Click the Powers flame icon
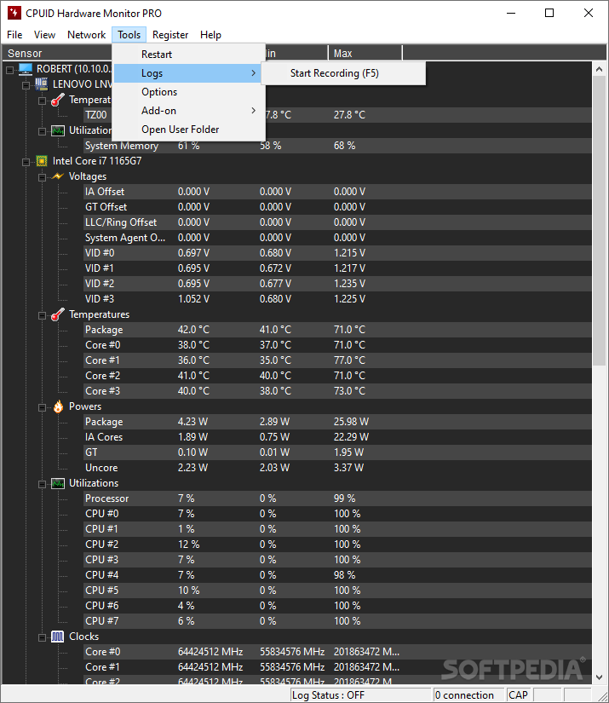 click(x=58, y=406)
